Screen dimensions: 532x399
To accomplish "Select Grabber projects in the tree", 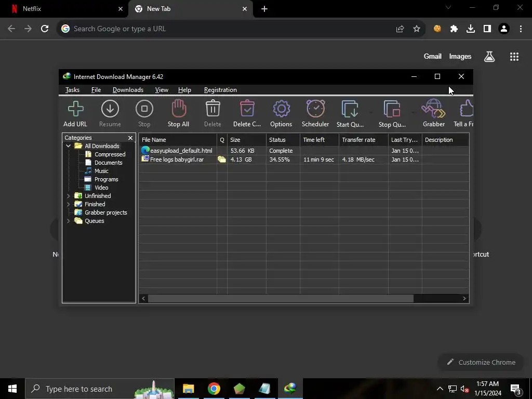I will point(105,212).
